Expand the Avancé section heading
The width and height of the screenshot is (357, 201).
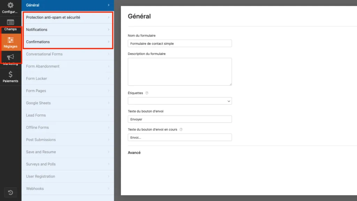pyautogui.click(x=134, y=153)
